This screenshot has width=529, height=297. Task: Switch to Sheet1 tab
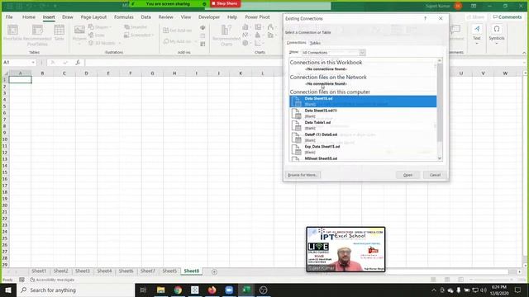click(39, 271)
